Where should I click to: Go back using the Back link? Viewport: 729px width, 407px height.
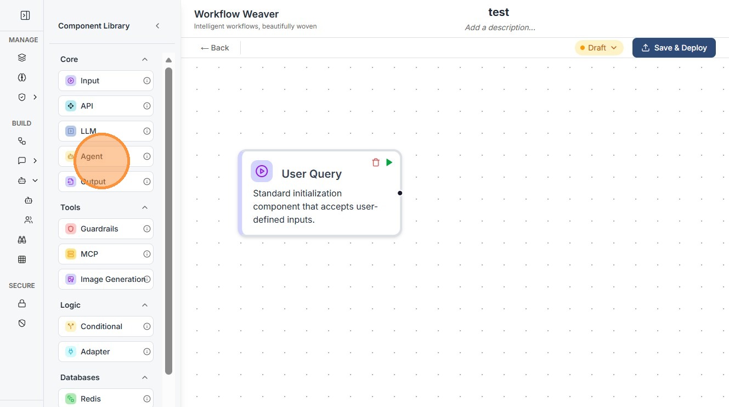click(215, 48)
